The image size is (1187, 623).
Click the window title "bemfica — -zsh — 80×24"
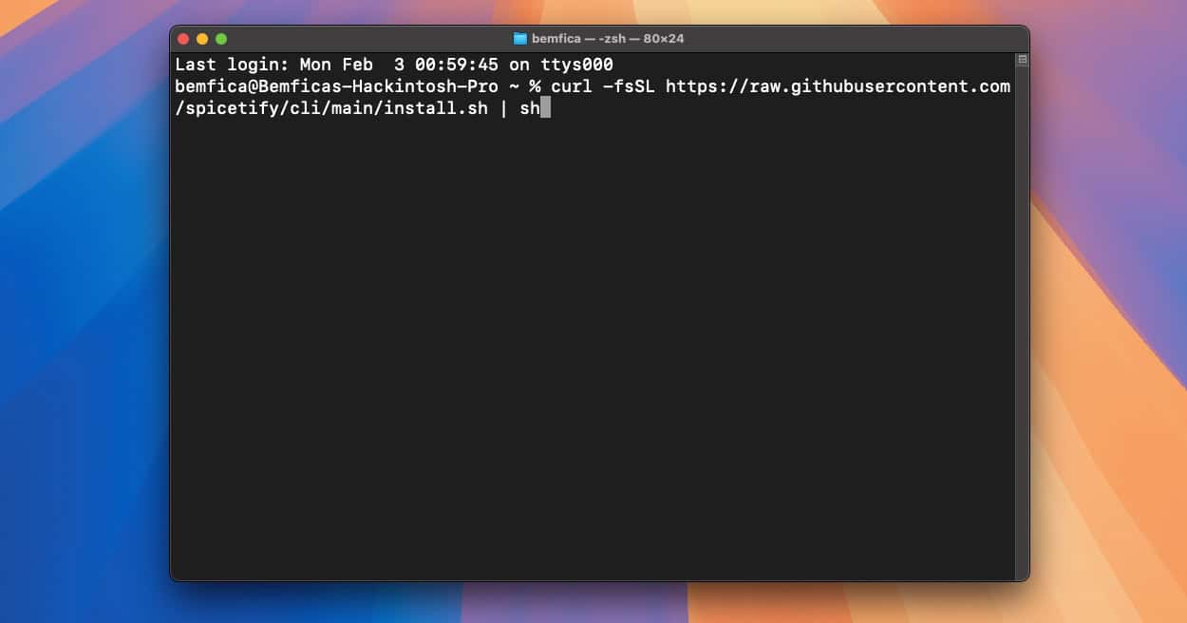607,39
